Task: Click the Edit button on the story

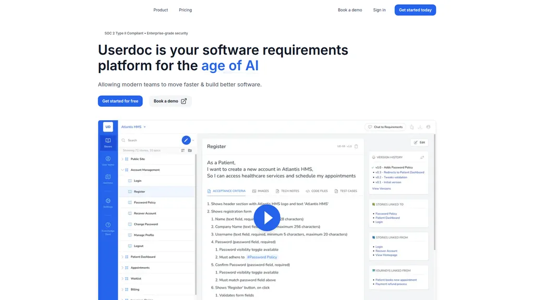Action: point(419,143)
